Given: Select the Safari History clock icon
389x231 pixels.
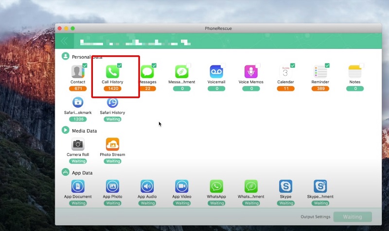Looking at the screenshot, I should click(x=112, y=103).
